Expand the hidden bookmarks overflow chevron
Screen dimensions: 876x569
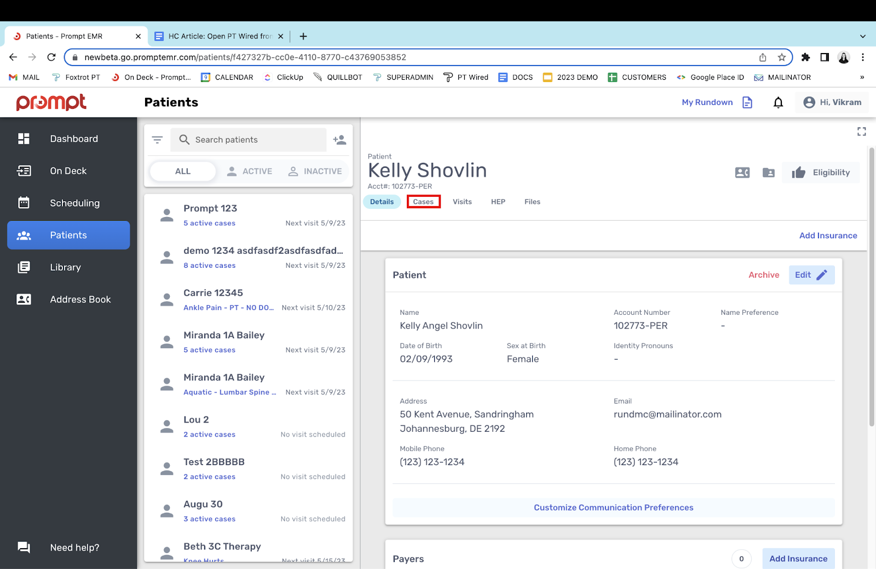(862, 78)
